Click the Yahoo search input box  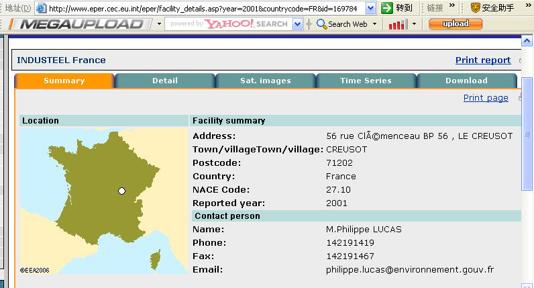[x=229, y=24]
